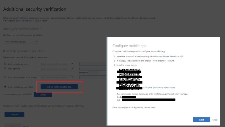The image size is (225, 127).
Task: Open the iOS authenticator app link
Action: pos(181,56)
